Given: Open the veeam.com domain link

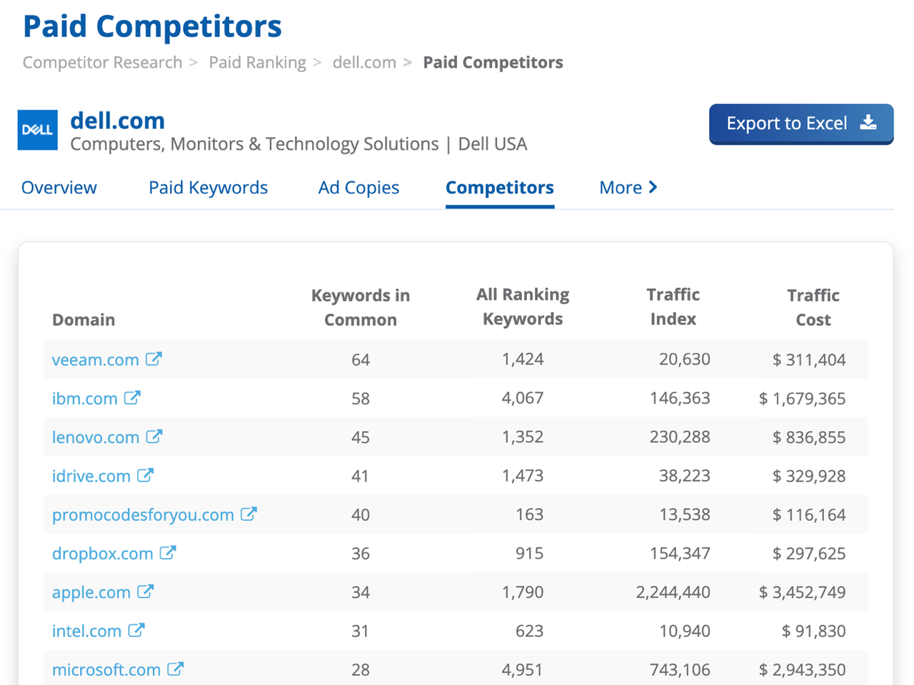Looking at the screenshot, I should (x=96, y=360).
